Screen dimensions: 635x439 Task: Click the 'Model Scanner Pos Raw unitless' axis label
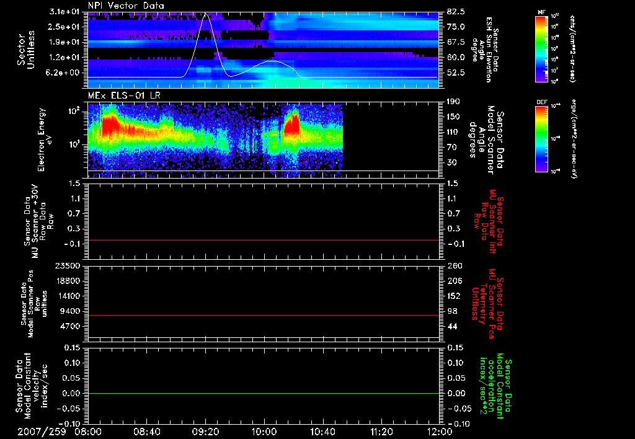(x=34, y=304)
